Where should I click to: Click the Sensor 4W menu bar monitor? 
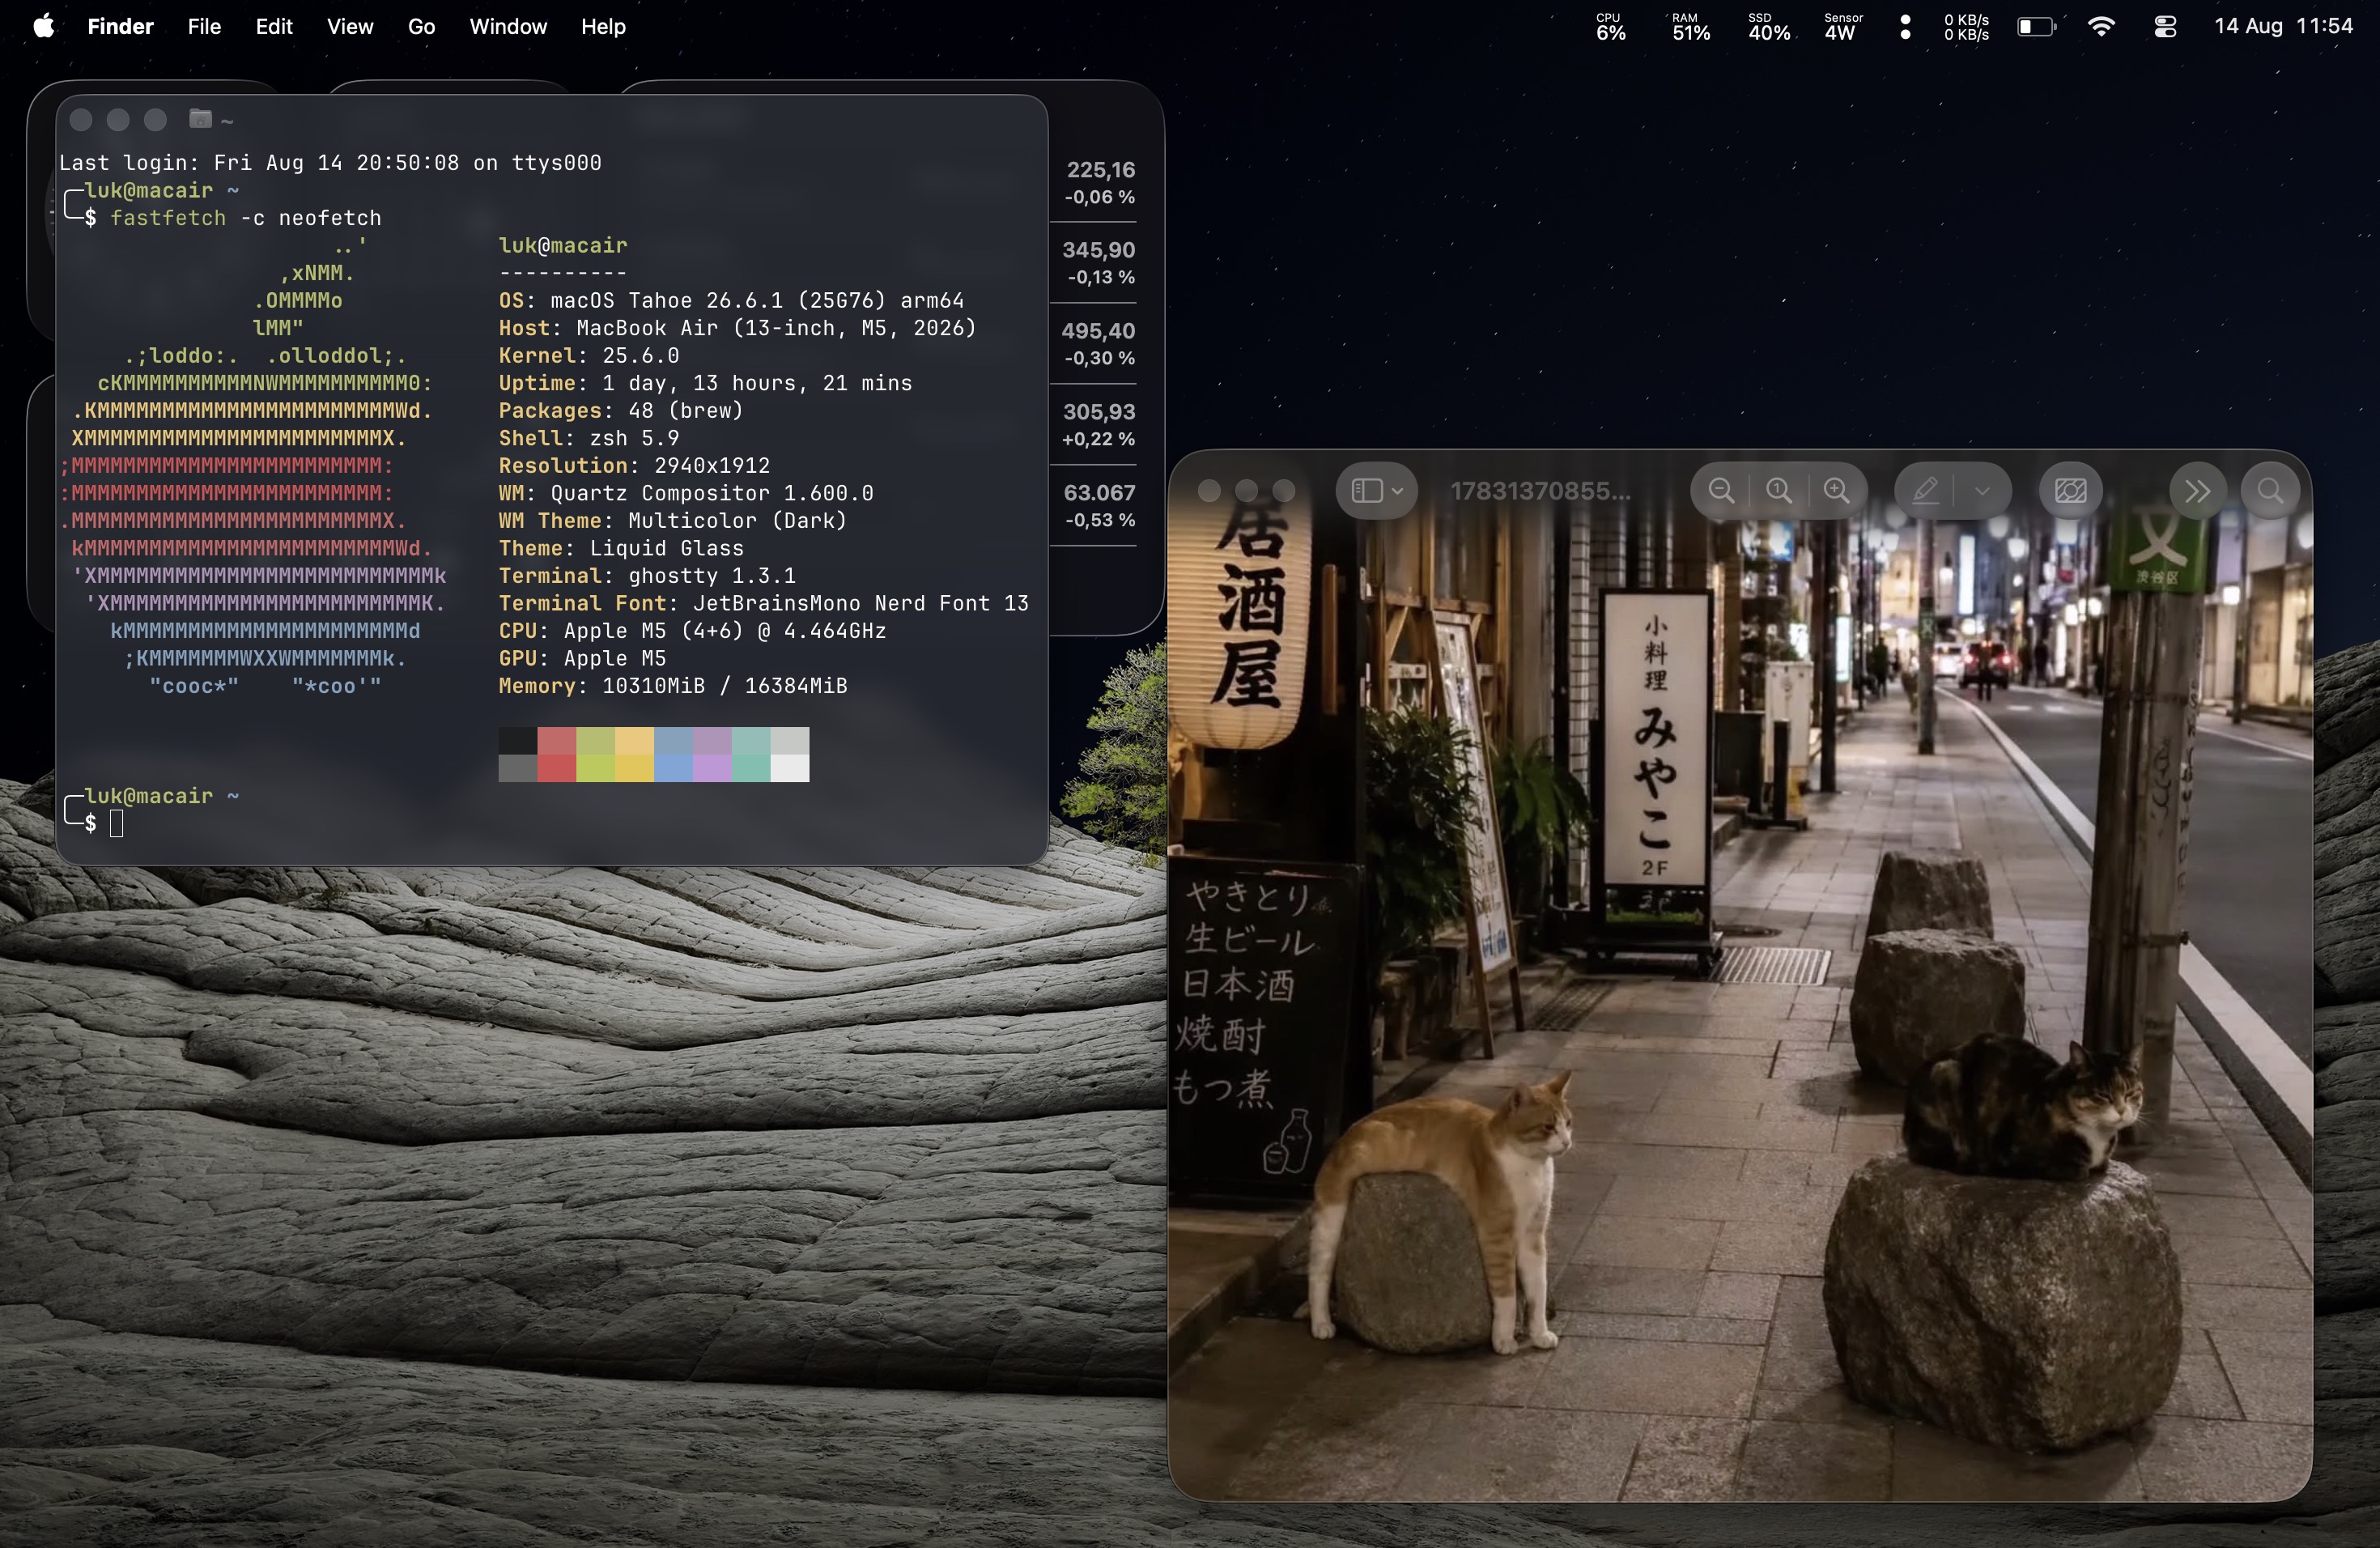(1842, 27)
